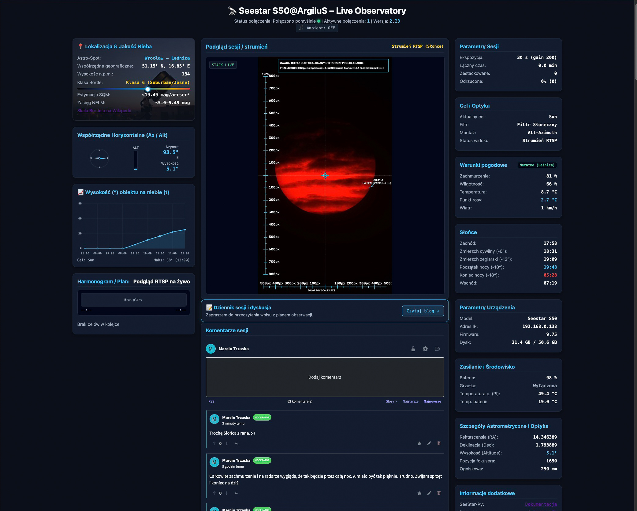This screenshot has height=511, width=637.
Task: Upvote the 'Całkowite zachmurzenie' comment
Action: click(x=214, y=493)
